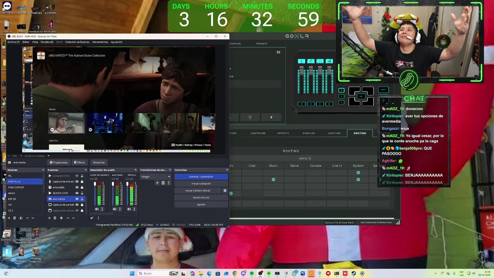The width and height of the screenshot is (494, 278).
Task: Open virtual camera settings gear
Action: [225, 190]
